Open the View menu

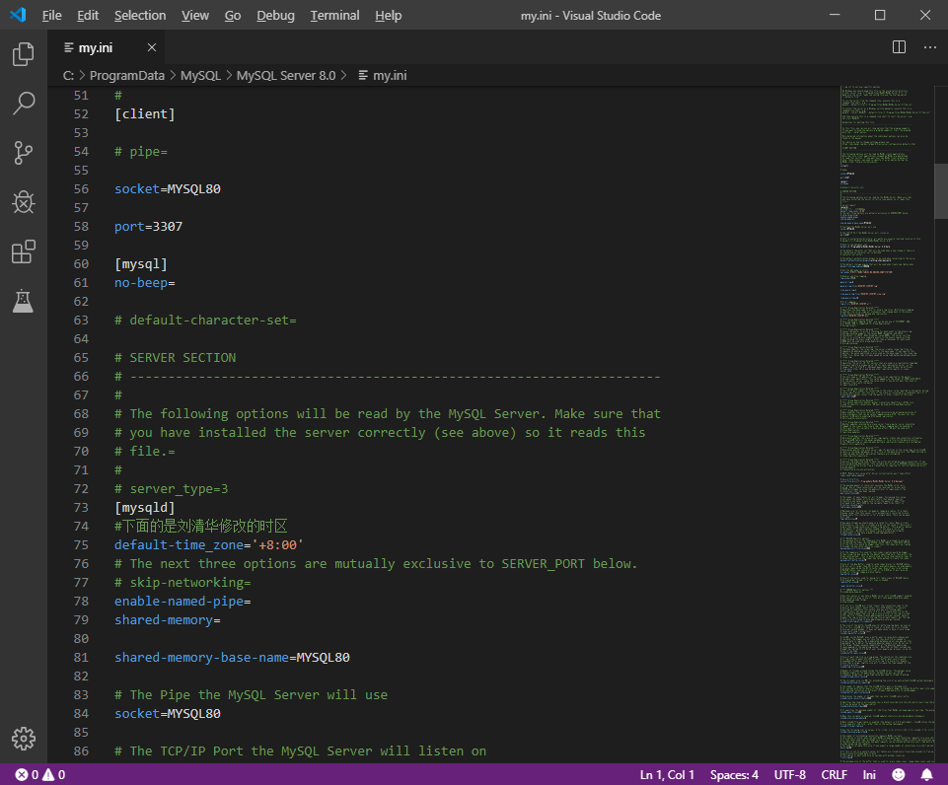[x=195, y=15]
